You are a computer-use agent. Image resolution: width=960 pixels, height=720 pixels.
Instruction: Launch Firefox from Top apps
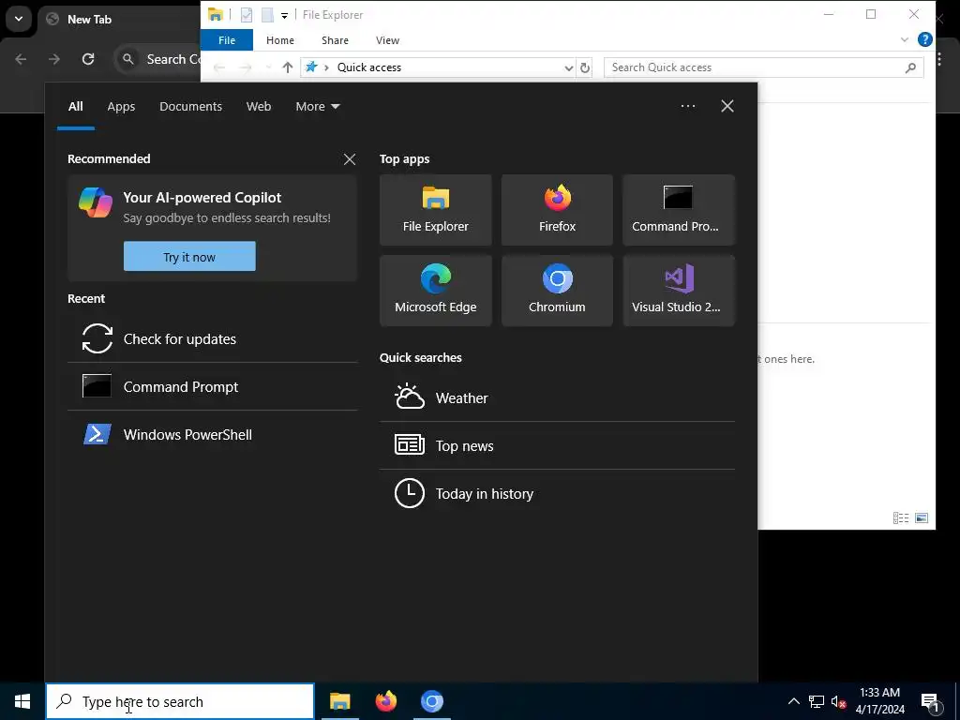tap(557, 210)
